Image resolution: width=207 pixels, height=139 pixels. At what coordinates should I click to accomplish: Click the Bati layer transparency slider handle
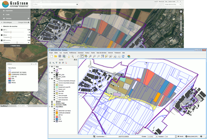click(11, 37)
